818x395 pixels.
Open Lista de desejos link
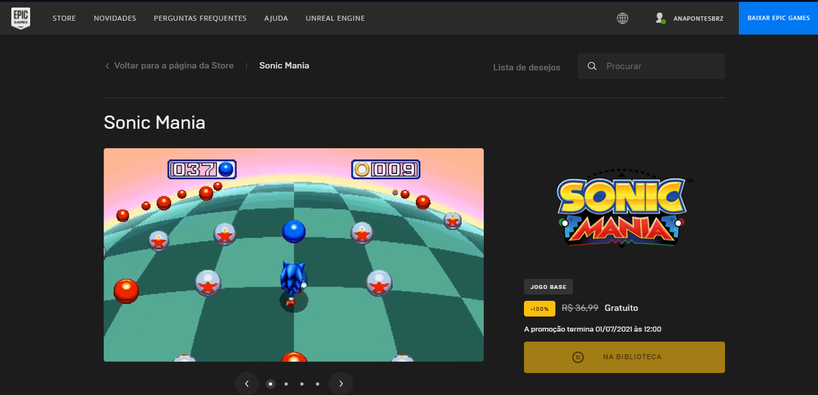coord(526,67)
